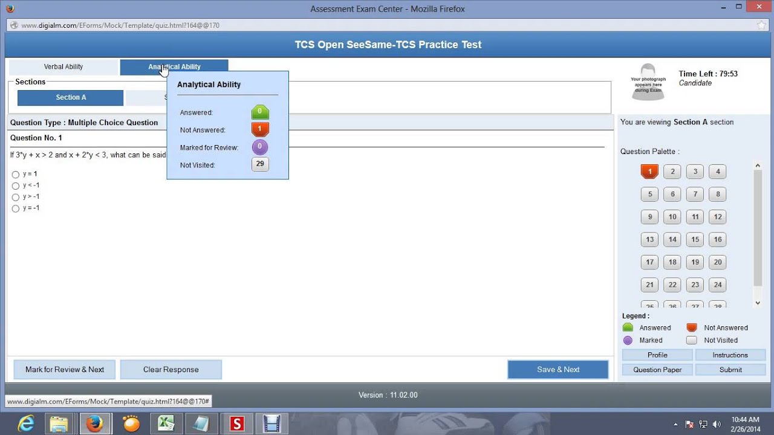Show hidden system tray icons

[x=677, y=424]
